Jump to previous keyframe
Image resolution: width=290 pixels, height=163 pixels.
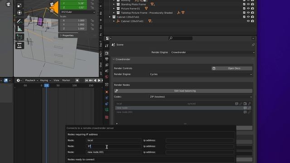91,81
